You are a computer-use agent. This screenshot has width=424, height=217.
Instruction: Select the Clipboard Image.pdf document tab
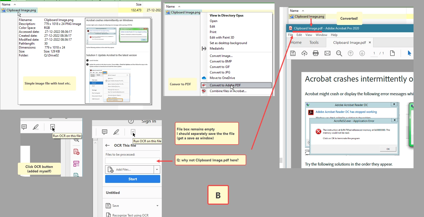(x=349, y=43)
